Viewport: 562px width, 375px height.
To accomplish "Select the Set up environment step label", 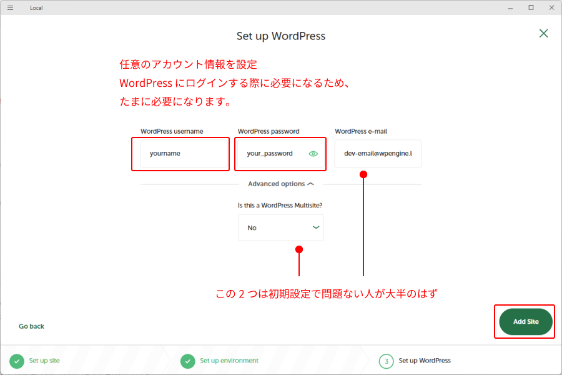I will tap(229, 361).
